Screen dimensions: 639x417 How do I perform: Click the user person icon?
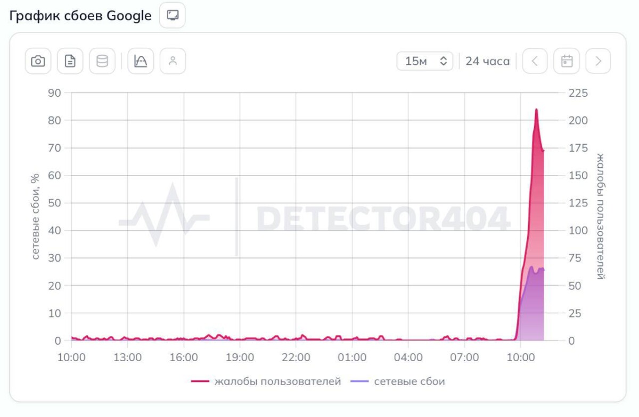[x=173, y=61]
